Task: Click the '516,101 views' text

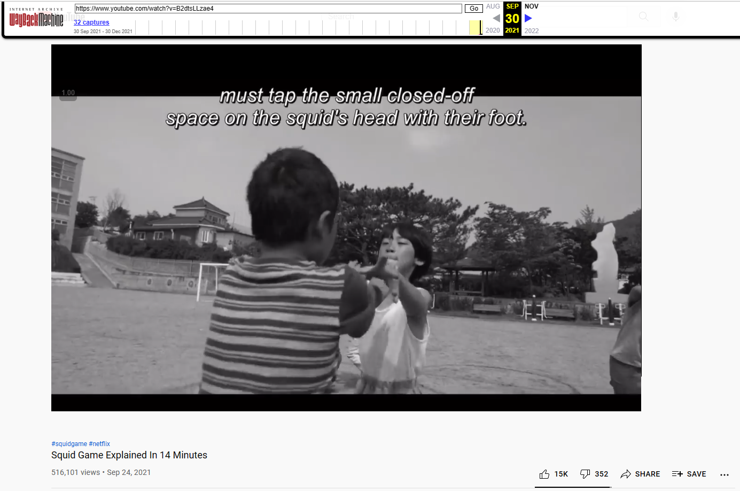Action: [x=75, y=472]
